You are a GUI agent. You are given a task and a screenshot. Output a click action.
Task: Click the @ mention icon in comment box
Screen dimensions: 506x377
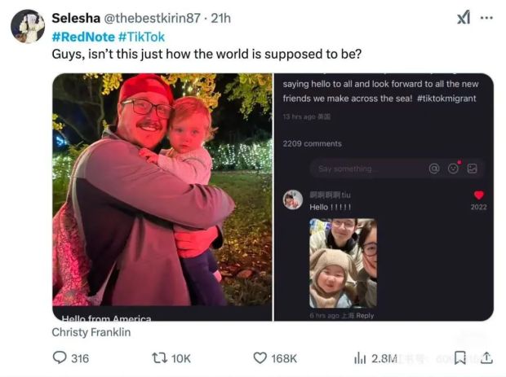click(434, 169)
